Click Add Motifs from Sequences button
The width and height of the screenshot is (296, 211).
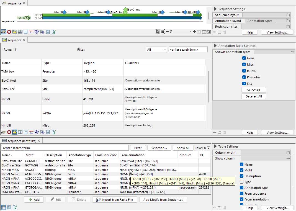[x=163, y=200]
